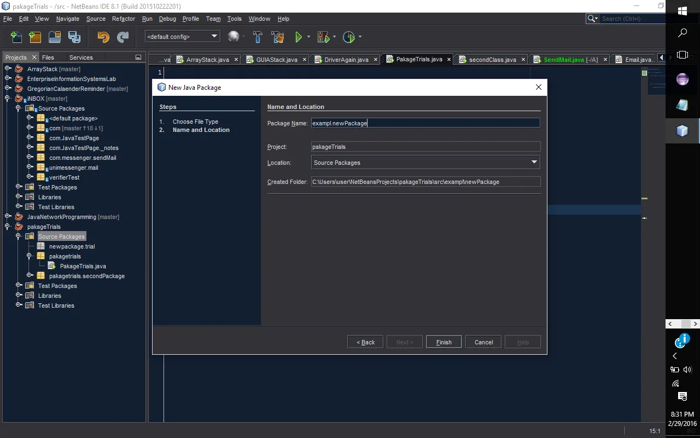Viewport: 700px width, 438px height.
Task: Click the Package Name text field
Action: pyautogui.click(x=425, y=123)
